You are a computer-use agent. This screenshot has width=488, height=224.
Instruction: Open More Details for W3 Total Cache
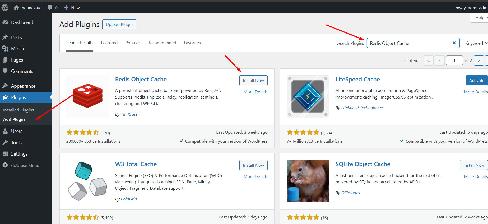[255, 176]
